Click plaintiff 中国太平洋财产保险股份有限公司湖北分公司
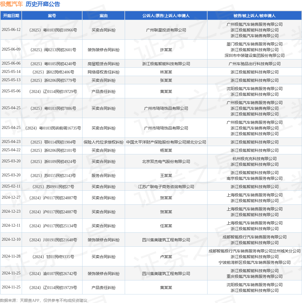Image resolution: width=302 pixels, height=303 pixels. click(166, 142)
